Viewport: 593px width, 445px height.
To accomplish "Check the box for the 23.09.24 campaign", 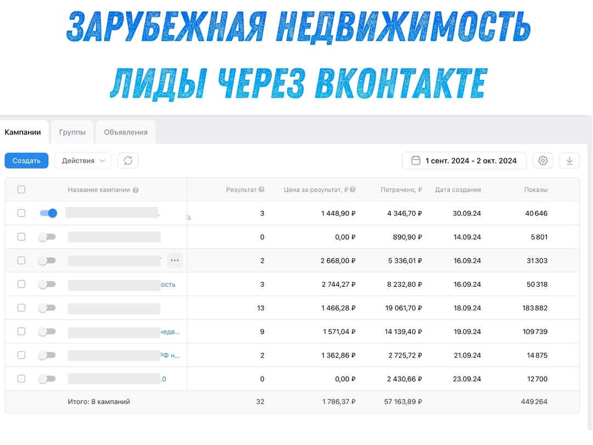I will pos(21,379).
